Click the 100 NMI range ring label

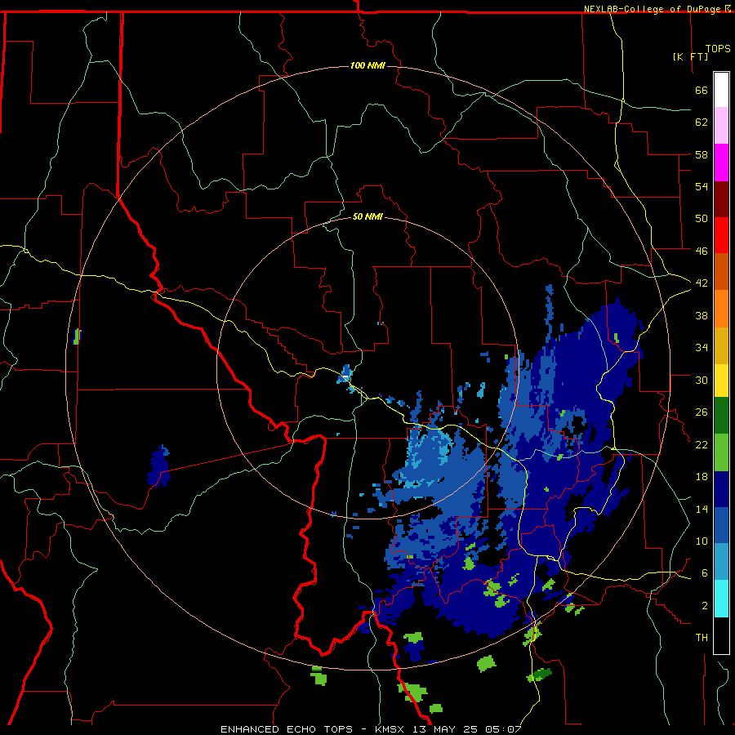coord(367,65)
